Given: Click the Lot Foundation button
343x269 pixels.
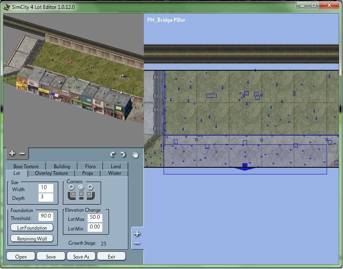Looking at the screenshot, I should click(32, 228).
